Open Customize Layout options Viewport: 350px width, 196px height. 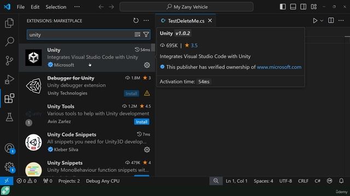(313, 7)
